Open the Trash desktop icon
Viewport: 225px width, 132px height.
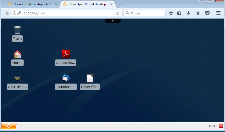coord(17,30)
